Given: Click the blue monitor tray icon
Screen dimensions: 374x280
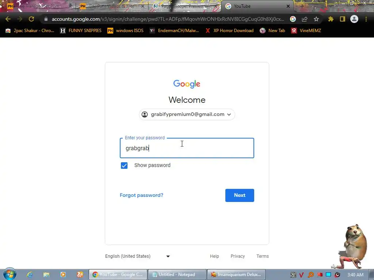Looking at the screenshot, I should click(328, 275).
